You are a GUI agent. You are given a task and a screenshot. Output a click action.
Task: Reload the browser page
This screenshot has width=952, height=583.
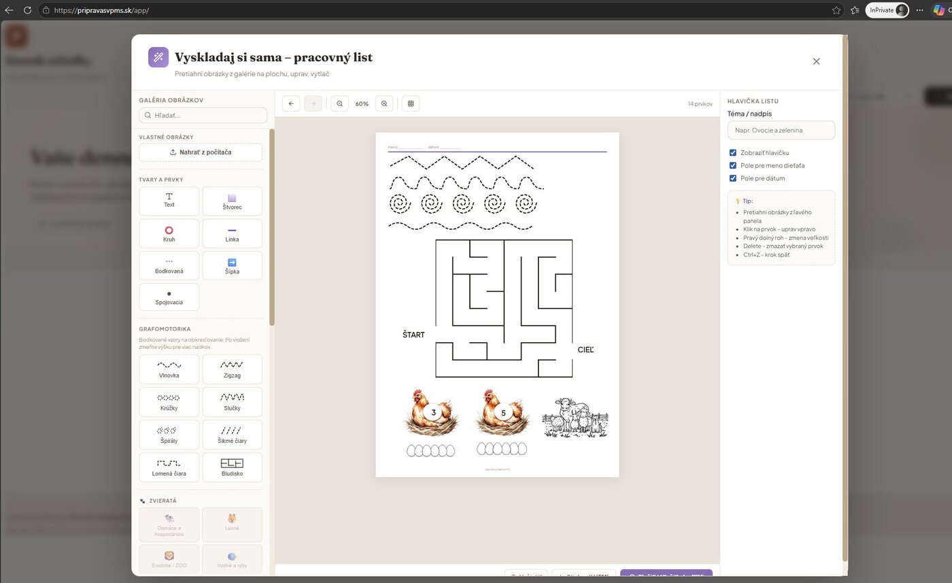[27, 10]
